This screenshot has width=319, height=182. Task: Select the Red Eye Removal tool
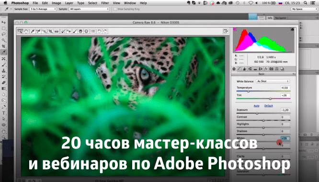click(69, 31)
